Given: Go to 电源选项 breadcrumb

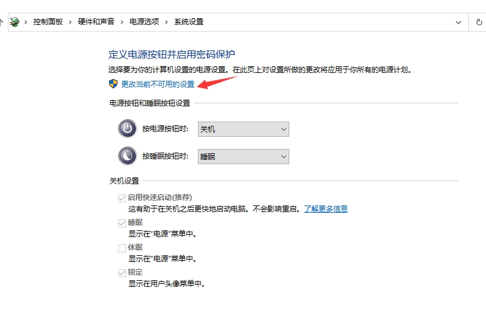Looking at the screenshot, I should (x=144, y=22).
